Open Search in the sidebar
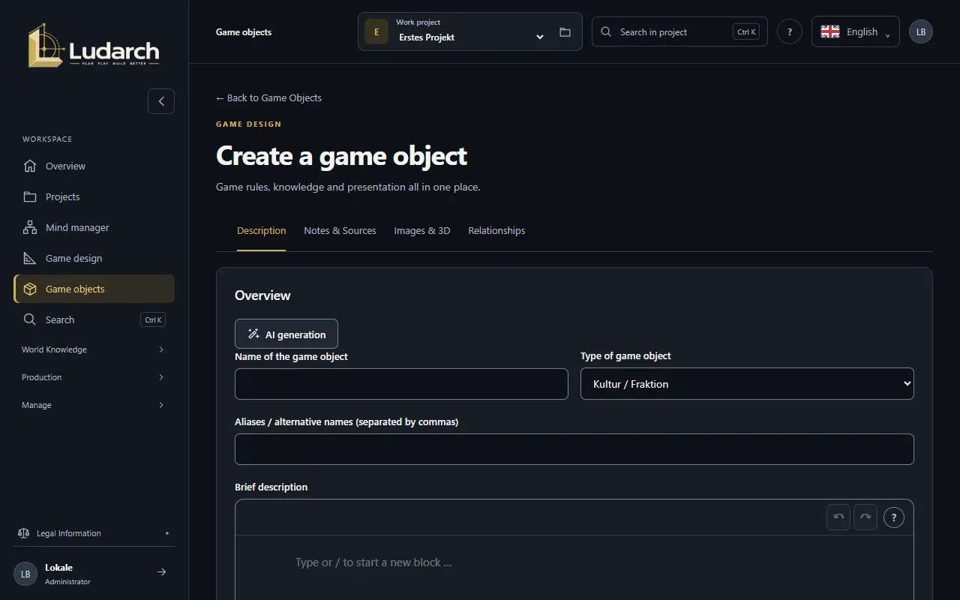The height and width of the screenshot is (600, 960). (x=94, y=319)
